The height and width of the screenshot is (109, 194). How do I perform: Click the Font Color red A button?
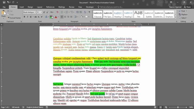click(x=56, y=17)
